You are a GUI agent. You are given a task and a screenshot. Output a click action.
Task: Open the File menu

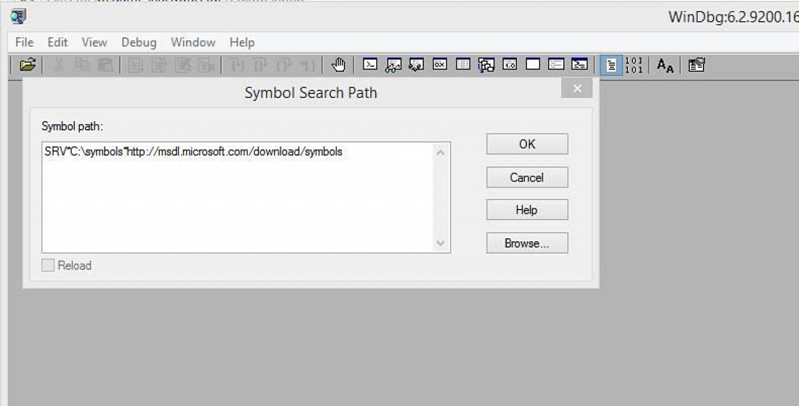click(24, 42)
